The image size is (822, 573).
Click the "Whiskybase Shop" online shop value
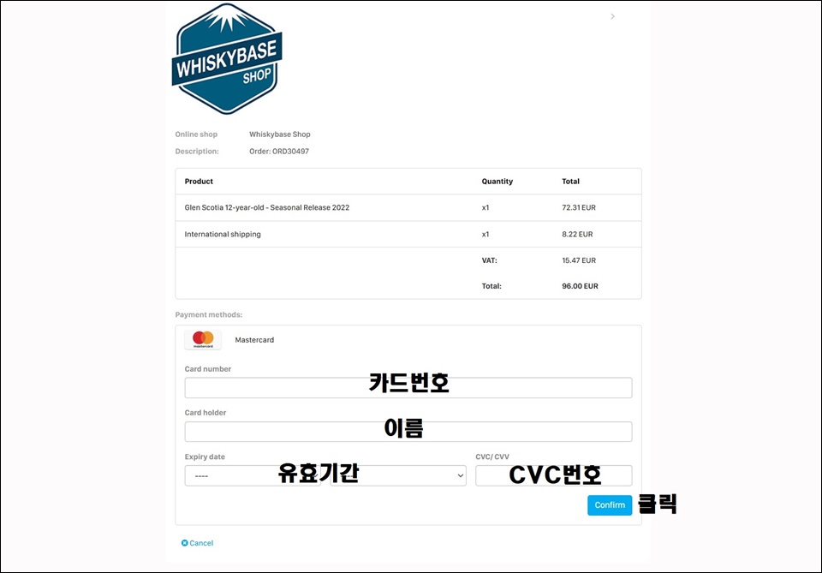click(280, 134)
